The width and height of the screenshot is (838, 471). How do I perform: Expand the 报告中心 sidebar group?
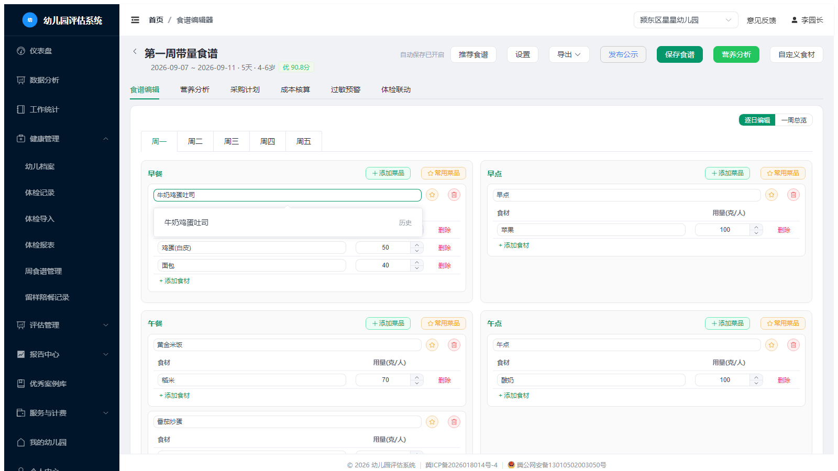coord(62,354)
